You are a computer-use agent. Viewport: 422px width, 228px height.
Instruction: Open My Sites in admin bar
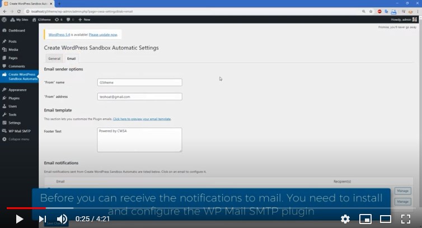coord(19,20)
